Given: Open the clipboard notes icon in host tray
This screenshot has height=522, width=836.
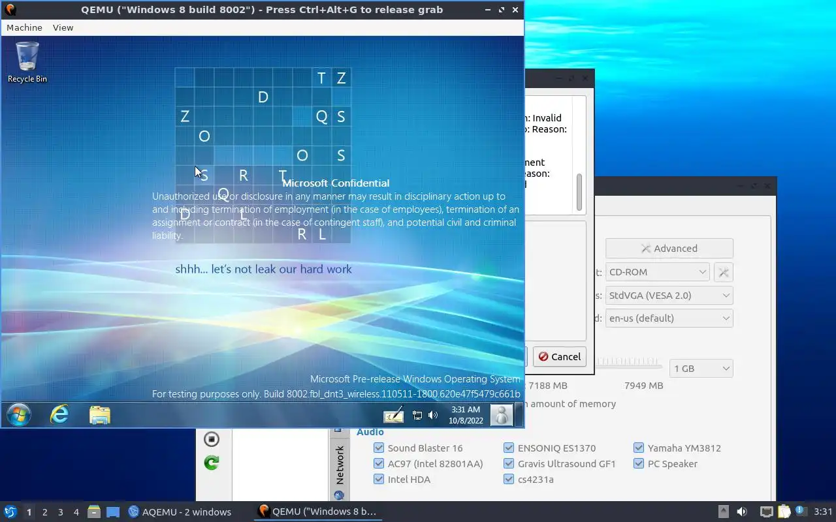Looking at the screenshot, I should [x=783, y=512].
